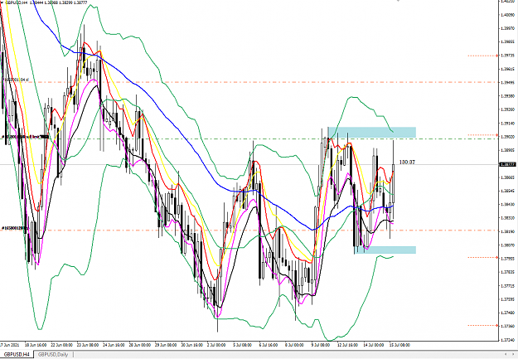
Task: Click the tab strip scroll-left arrow
Action: tap(506, 355)
